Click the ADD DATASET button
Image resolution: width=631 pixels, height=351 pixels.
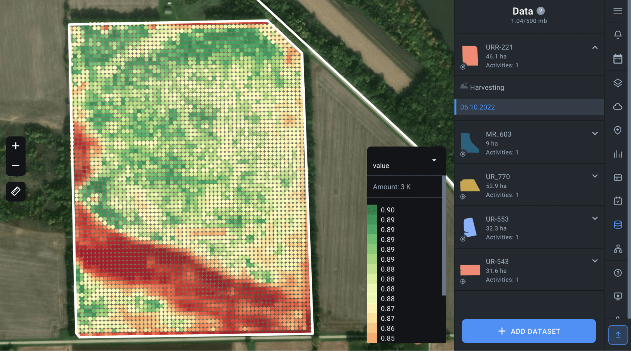(529, 331)
